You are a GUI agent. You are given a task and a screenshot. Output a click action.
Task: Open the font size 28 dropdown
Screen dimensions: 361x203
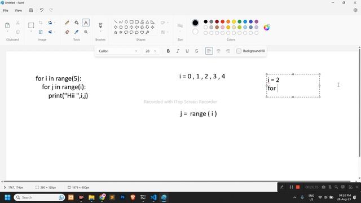151,51
